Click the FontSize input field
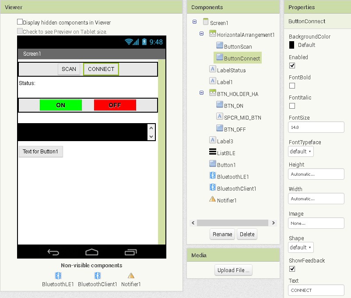 (316, 127)
